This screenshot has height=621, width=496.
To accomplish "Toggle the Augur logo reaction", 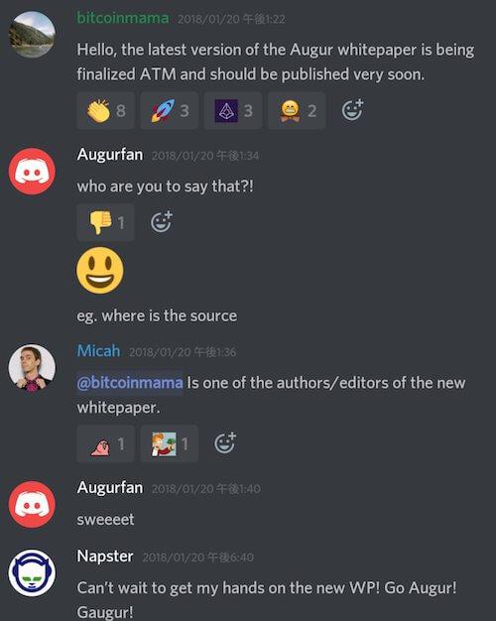I will click(x=233, y=110).
